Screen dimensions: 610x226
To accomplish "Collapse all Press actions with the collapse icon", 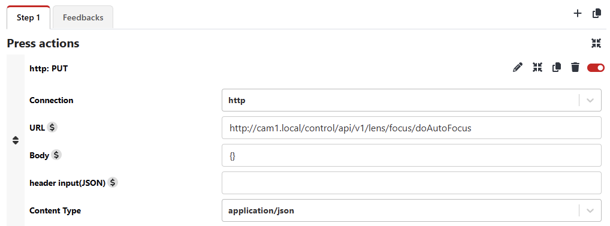I will [x=596, y=43].
